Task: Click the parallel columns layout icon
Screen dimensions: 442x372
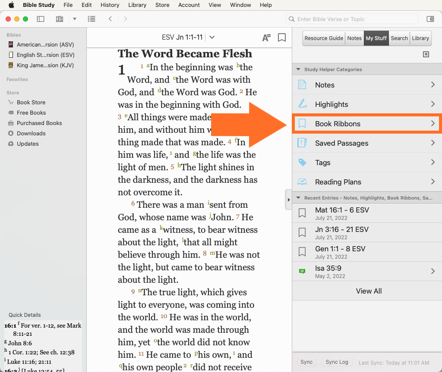Action: coord(60,19)
